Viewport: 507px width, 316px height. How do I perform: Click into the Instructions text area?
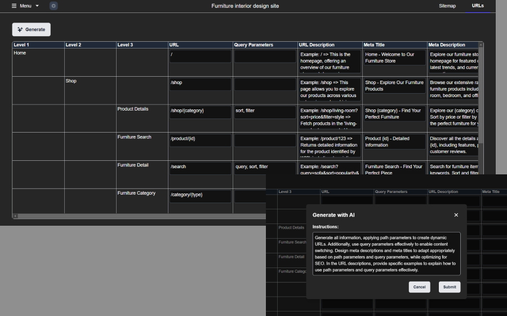[x=386, y=253]
